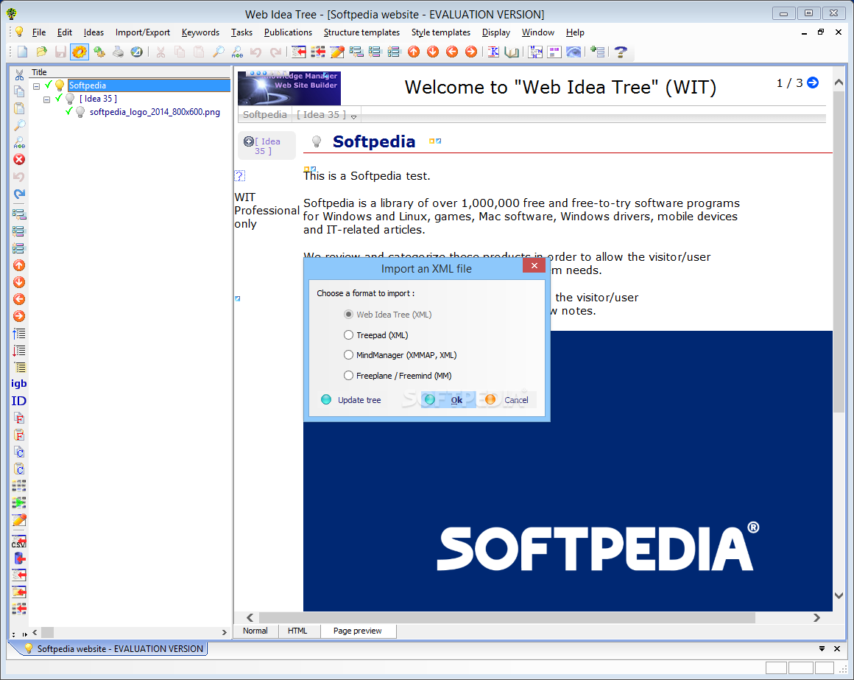Open the Import/Export menu
Viewport: 854px width, 680px height.
tap(143, 32)
